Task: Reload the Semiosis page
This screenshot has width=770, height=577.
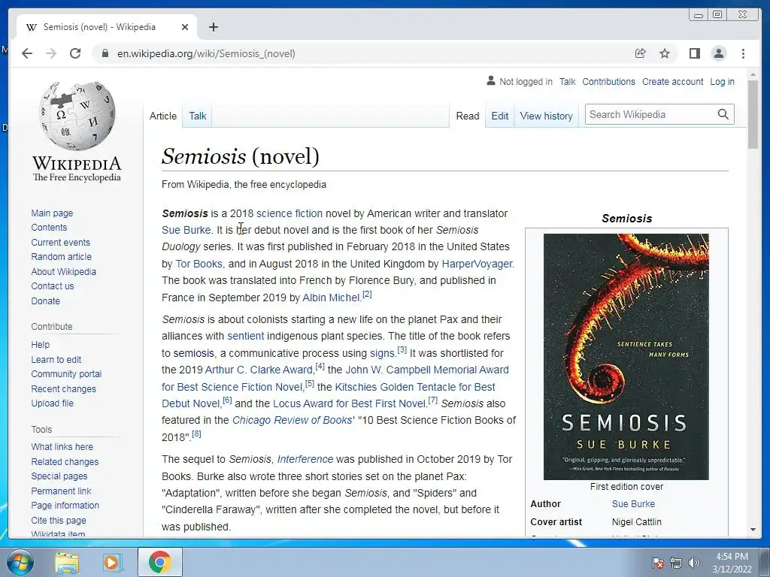Action: point(75,53)
